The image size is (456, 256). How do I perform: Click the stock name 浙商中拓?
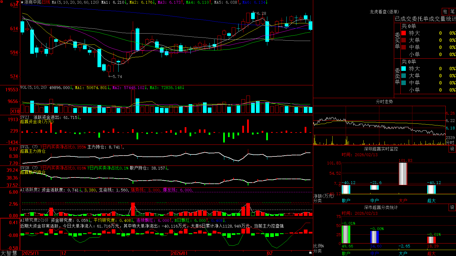pyautogui.click(x=33, y=2)
